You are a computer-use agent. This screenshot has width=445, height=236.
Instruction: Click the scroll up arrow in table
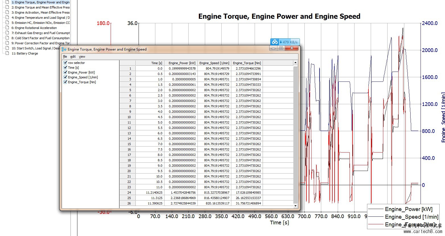pyautogui.click(x=295, y=63)
